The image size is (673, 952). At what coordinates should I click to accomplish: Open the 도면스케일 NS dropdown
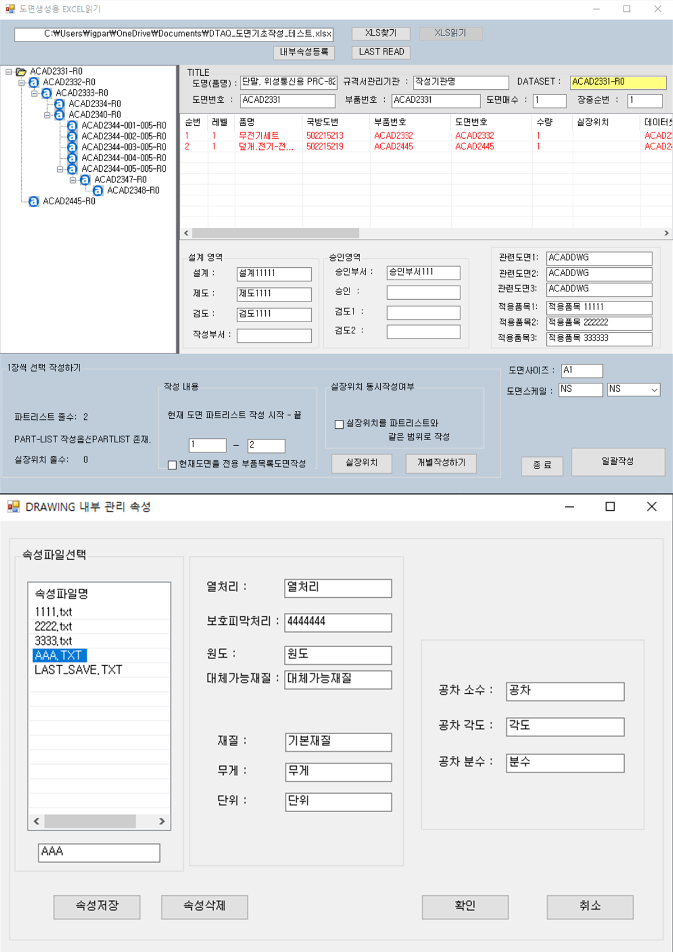click(x=654, y=390)
